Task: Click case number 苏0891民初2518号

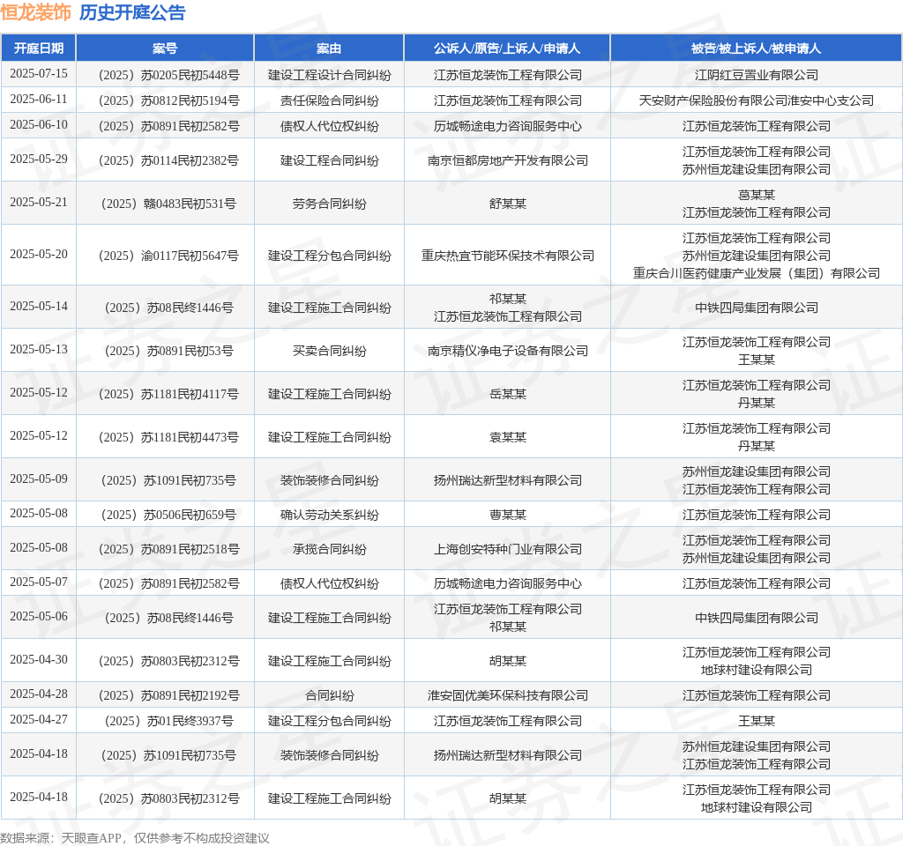Action: tap(168, 549)
